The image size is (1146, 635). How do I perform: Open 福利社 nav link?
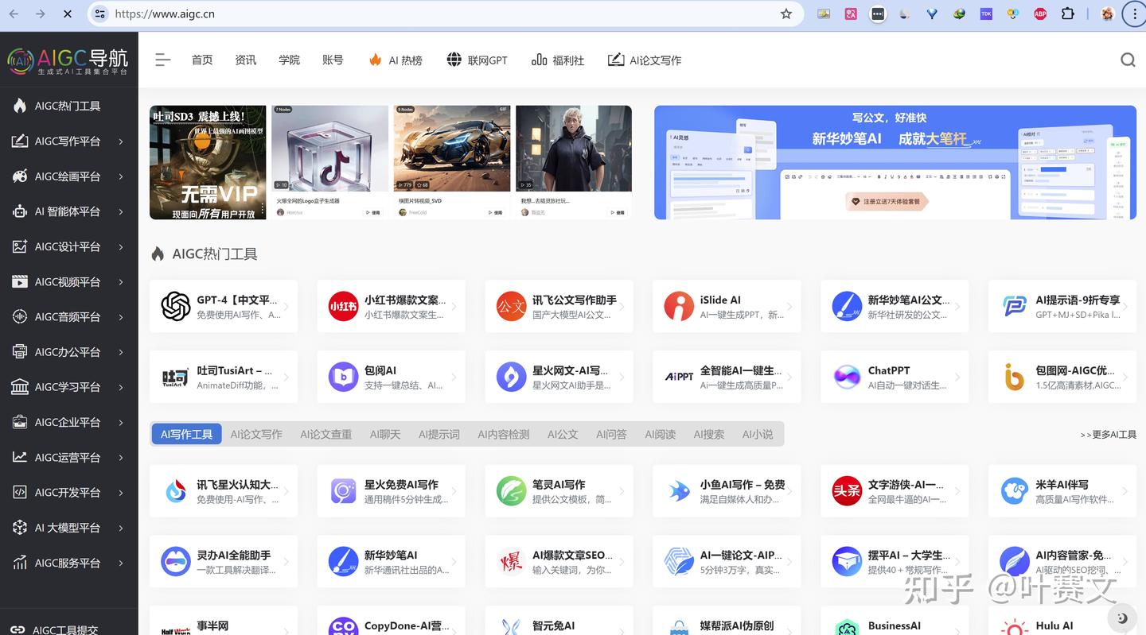[x=558, y=60]
